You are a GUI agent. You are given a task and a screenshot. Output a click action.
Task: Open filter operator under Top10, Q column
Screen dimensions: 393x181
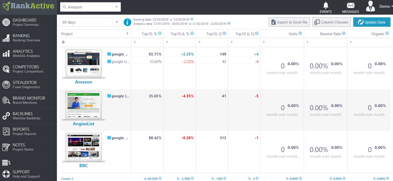click(x=199, y=42)
